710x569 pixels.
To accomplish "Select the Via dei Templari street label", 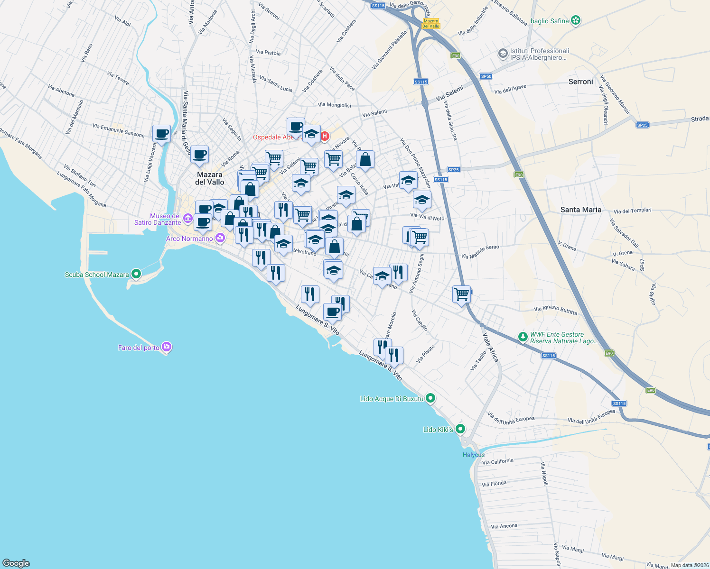I will point(633,211).
